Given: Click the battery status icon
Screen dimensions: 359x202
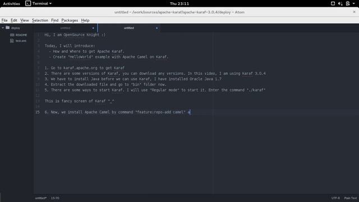Looking at the screenshot, I should tap(348, 3).
